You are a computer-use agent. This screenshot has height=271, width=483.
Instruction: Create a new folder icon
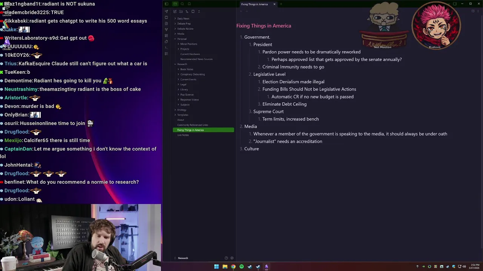pyautogui.click(x=181, y=11)
